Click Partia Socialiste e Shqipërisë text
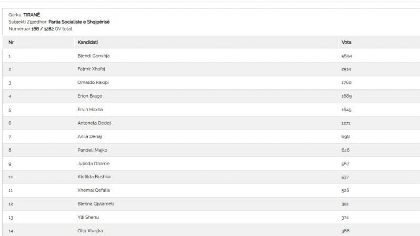 [x=79, y=22]
